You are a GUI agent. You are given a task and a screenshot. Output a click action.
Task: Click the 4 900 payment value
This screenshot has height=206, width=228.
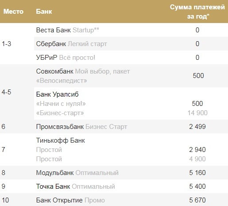point(197,159)
